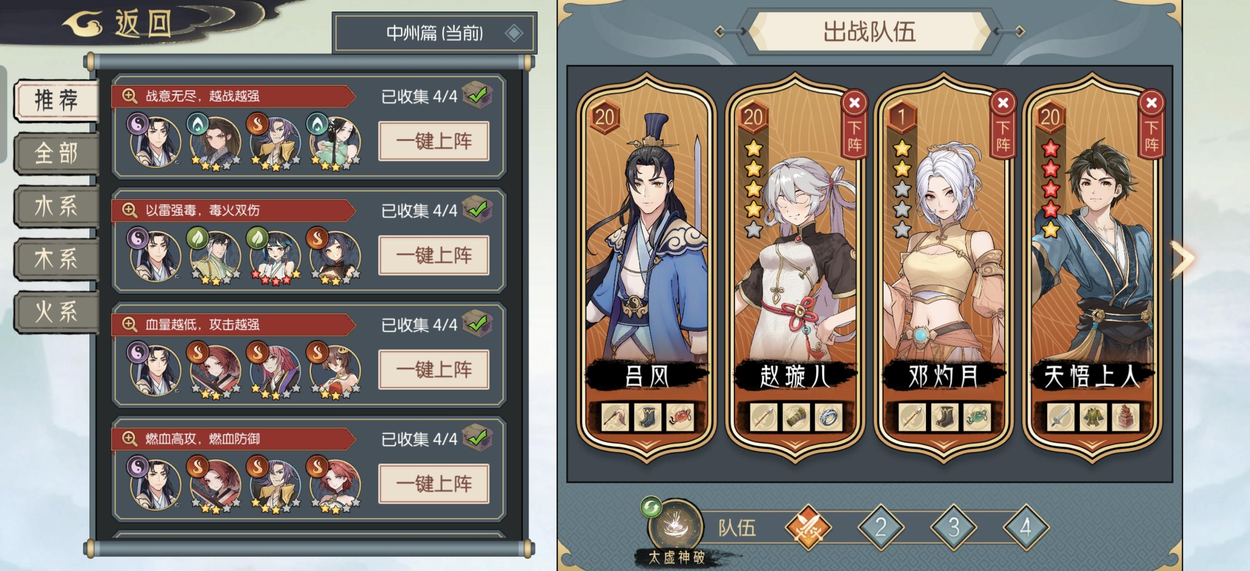Viewport: 1250px width, 571px height.
Task: Click the magnifier icon beside 战意无尽，越战越强
Action: pos(129,95)
